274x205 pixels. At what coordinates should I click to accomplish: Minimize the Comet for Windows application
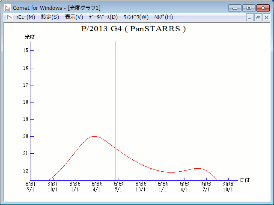[235, 8]
